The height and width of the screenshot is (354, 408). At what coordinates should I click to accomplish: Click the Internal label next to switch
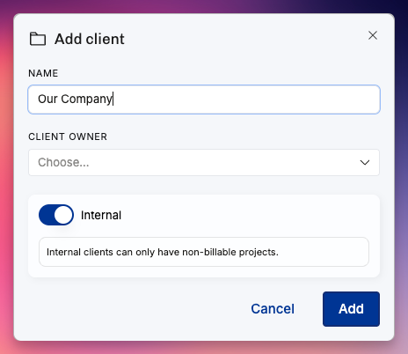(x=101, y=215)
